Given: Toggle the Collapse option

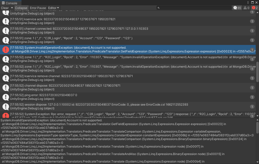Looking at the screenshot, I should (21, 8).
